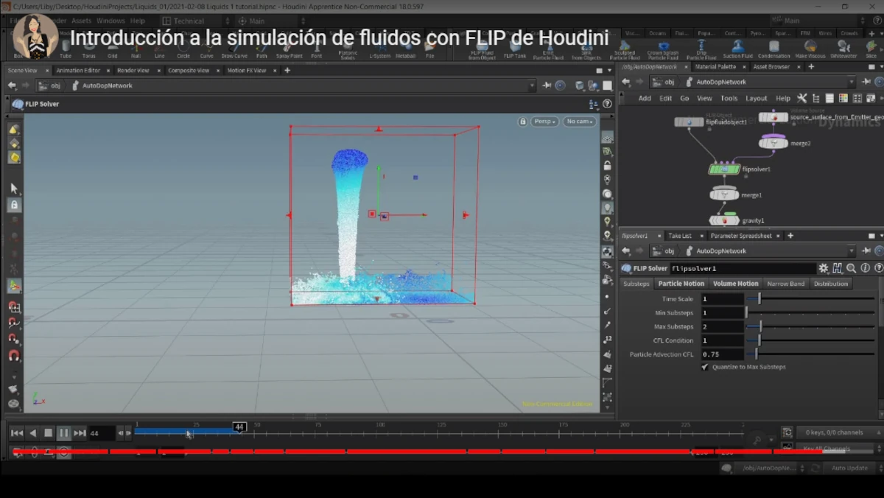This screenshot has height=498, width=884.
Task: Open the network editor Tools menu
Action: [x=729, y=98]
